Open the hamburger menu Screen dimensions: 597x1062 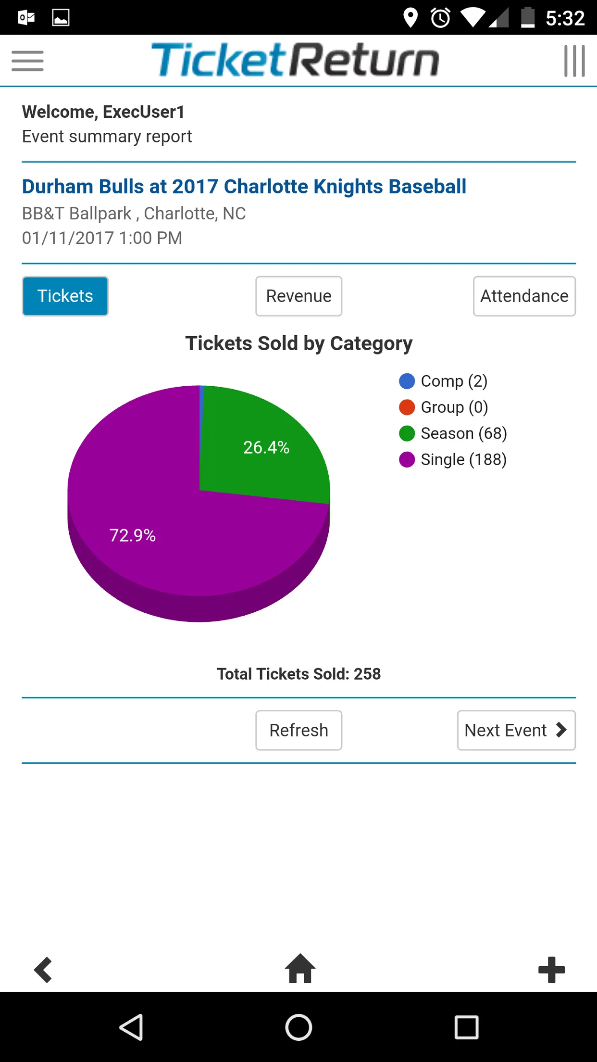click(27, 61)
